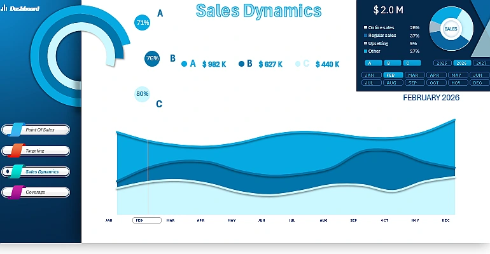This screenshot has width=490, height=254.
Task: Click the Dashboard bar chart logo icon
Action: [4, 8]
